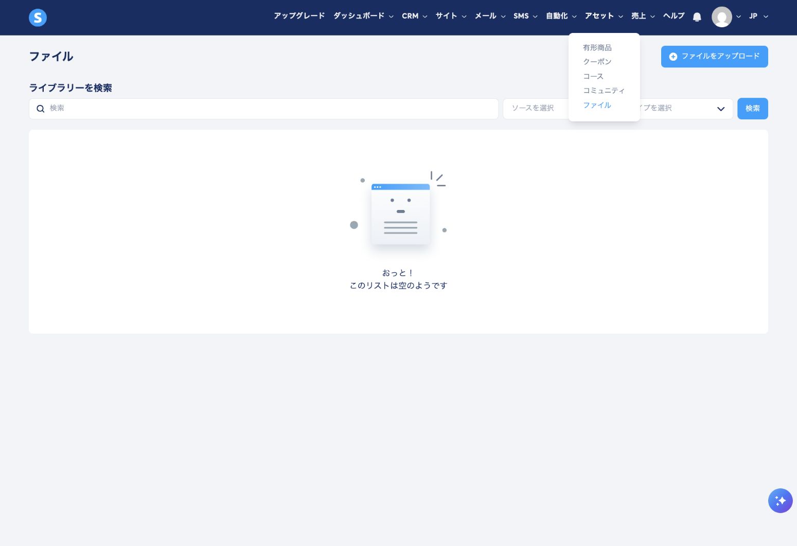Click the blue 検索 button
This screenshot has width=797, height=546.
pos(752,109)
